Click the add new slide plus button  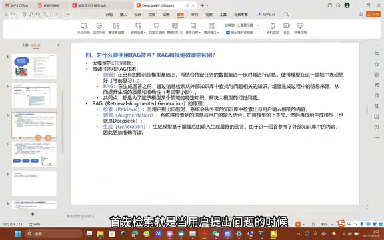point(32,214)
